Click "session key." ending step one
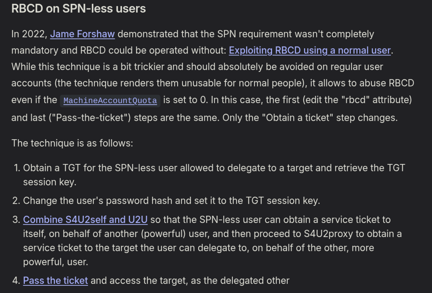Viewport: 432px width, 293px height. pyautogui.click(x=50, y=182)
